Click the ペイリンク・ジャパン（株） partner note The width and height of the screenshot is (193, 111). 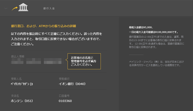156,63
